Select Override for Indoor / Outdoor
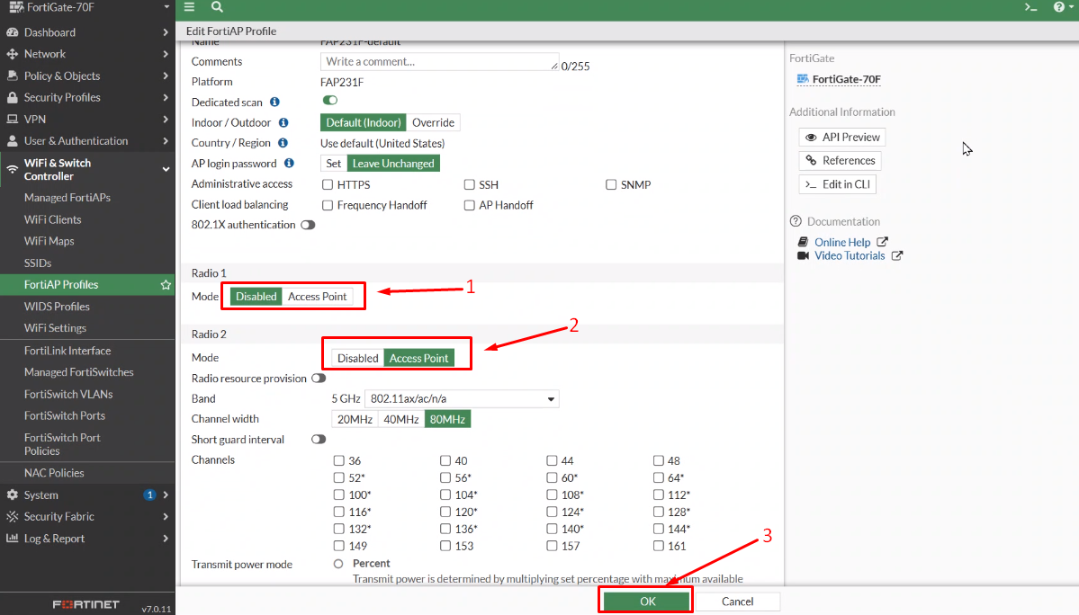 pos(433,122)
